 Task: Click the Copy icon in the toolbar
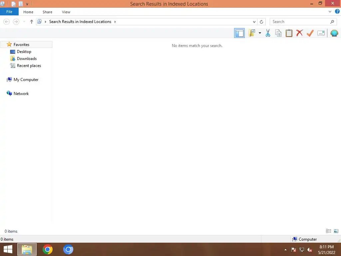pos(278,33)
